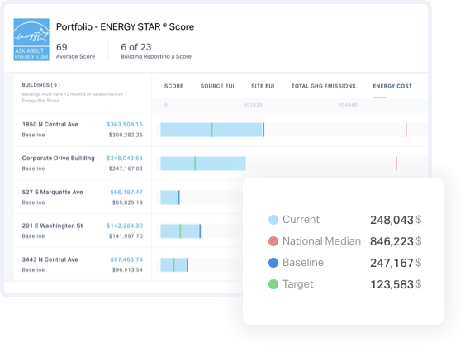Click the BUILDINGS ( 6 ) header
Screen dimensions: 470x352
[x=40, y=85]
